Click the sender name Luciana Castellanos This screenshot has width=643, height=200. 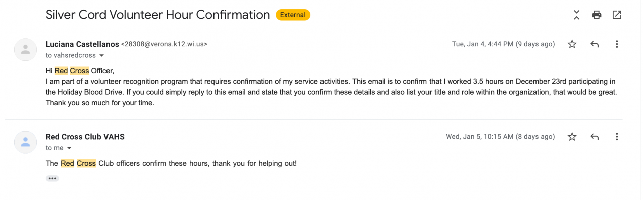coord(82,44)
